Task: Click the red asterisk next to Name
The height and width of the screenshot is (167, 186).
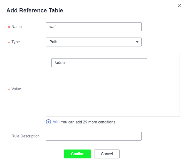Action: pyautogui.click(x=9, y=27)
